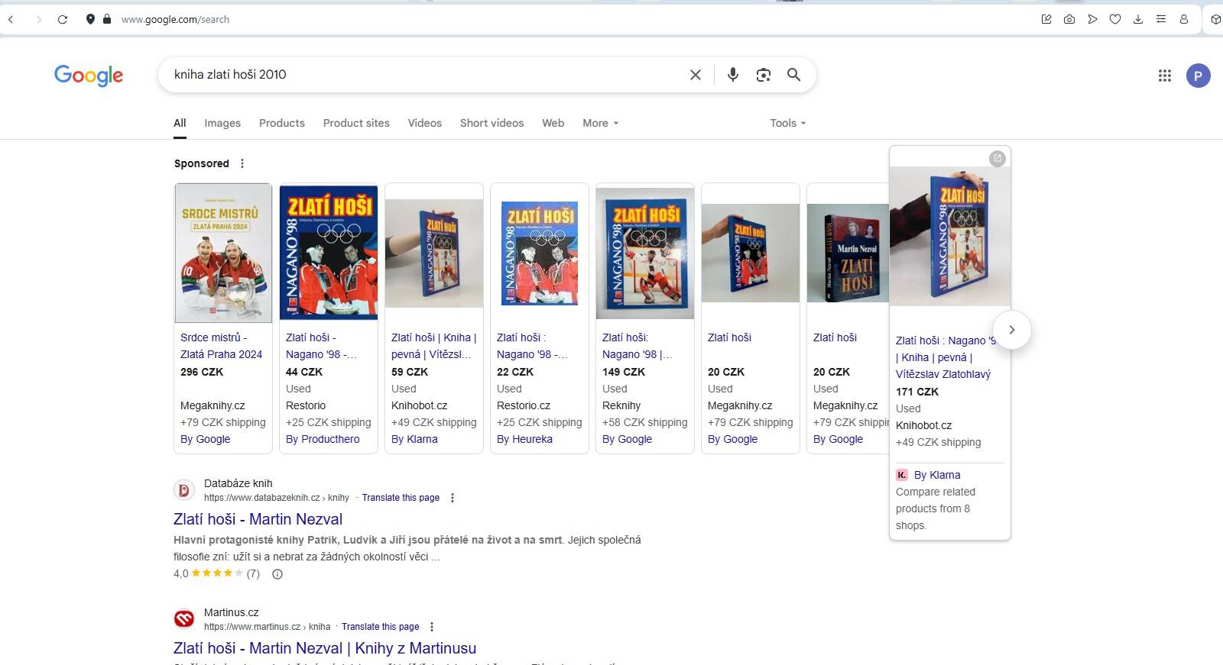Open Knihy z Martinusu result

[325, 648]
